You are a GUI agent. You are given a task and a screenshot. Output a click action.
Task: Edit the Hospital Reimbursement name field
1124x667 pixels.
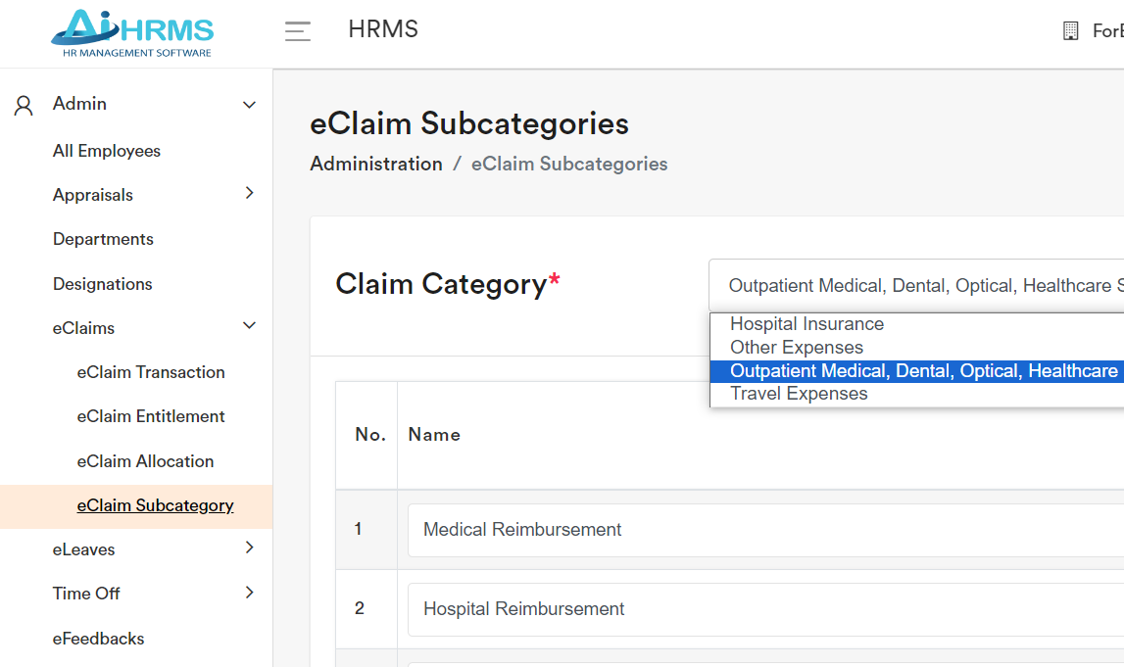(764, 609)
